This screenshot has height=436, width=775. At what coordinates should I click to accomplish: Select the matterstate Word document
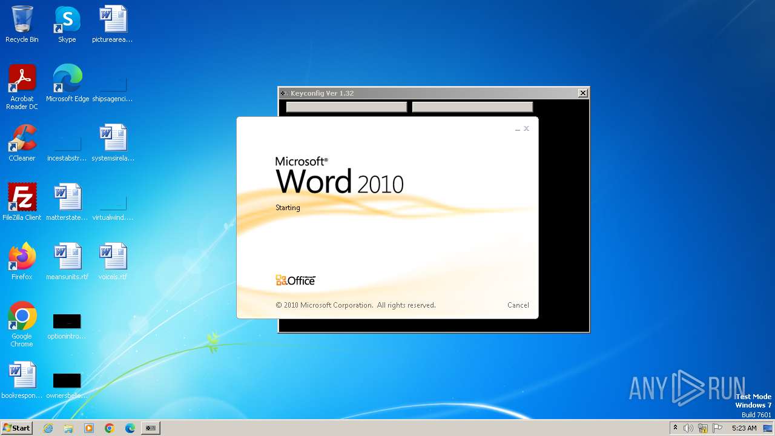pyautogui.click(x=67, y=202)
